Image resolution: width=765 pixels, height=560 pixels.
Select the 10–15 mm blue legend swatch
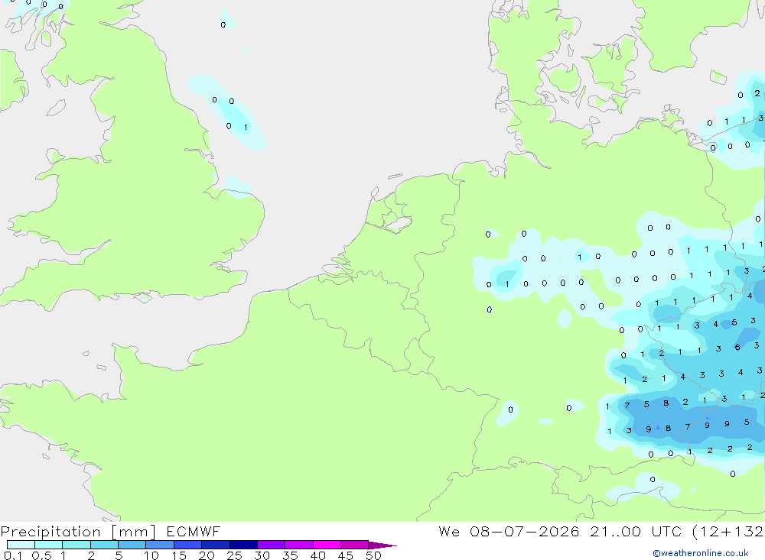click(x=160, y=545)
